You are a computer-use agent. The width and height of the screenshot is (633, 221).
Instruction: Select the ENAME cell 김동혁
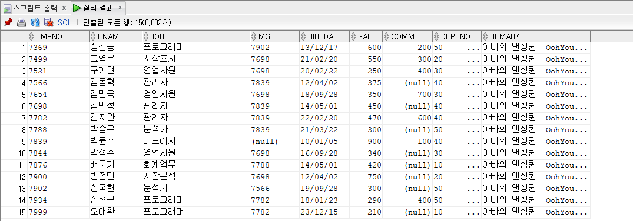[115, 83]
